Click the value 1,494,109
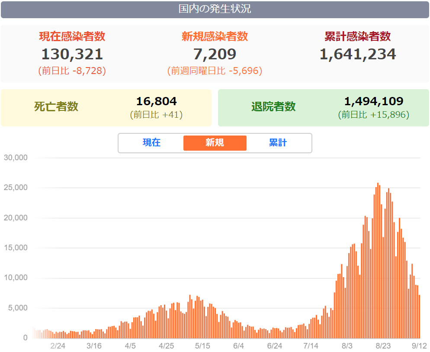The image size is (430, 352). tap(373, 101)
